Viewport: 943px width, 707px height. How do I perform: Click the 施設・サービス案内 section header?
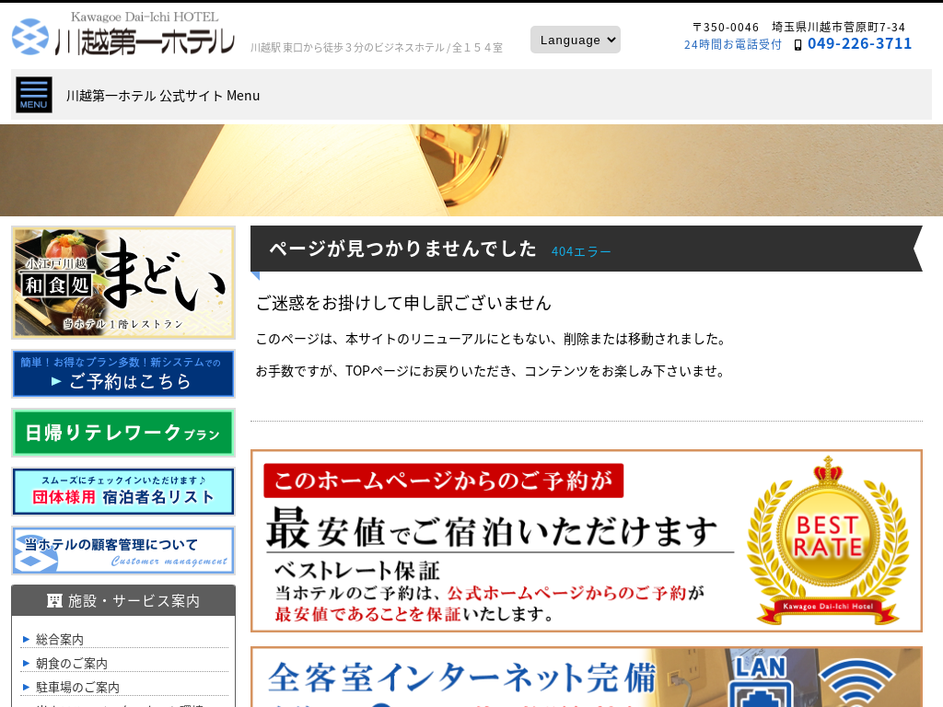[123, 600]
